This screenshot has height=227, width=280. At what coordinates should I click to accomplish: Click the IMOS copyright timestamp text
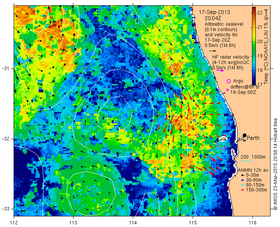click(x=275, y=164)
